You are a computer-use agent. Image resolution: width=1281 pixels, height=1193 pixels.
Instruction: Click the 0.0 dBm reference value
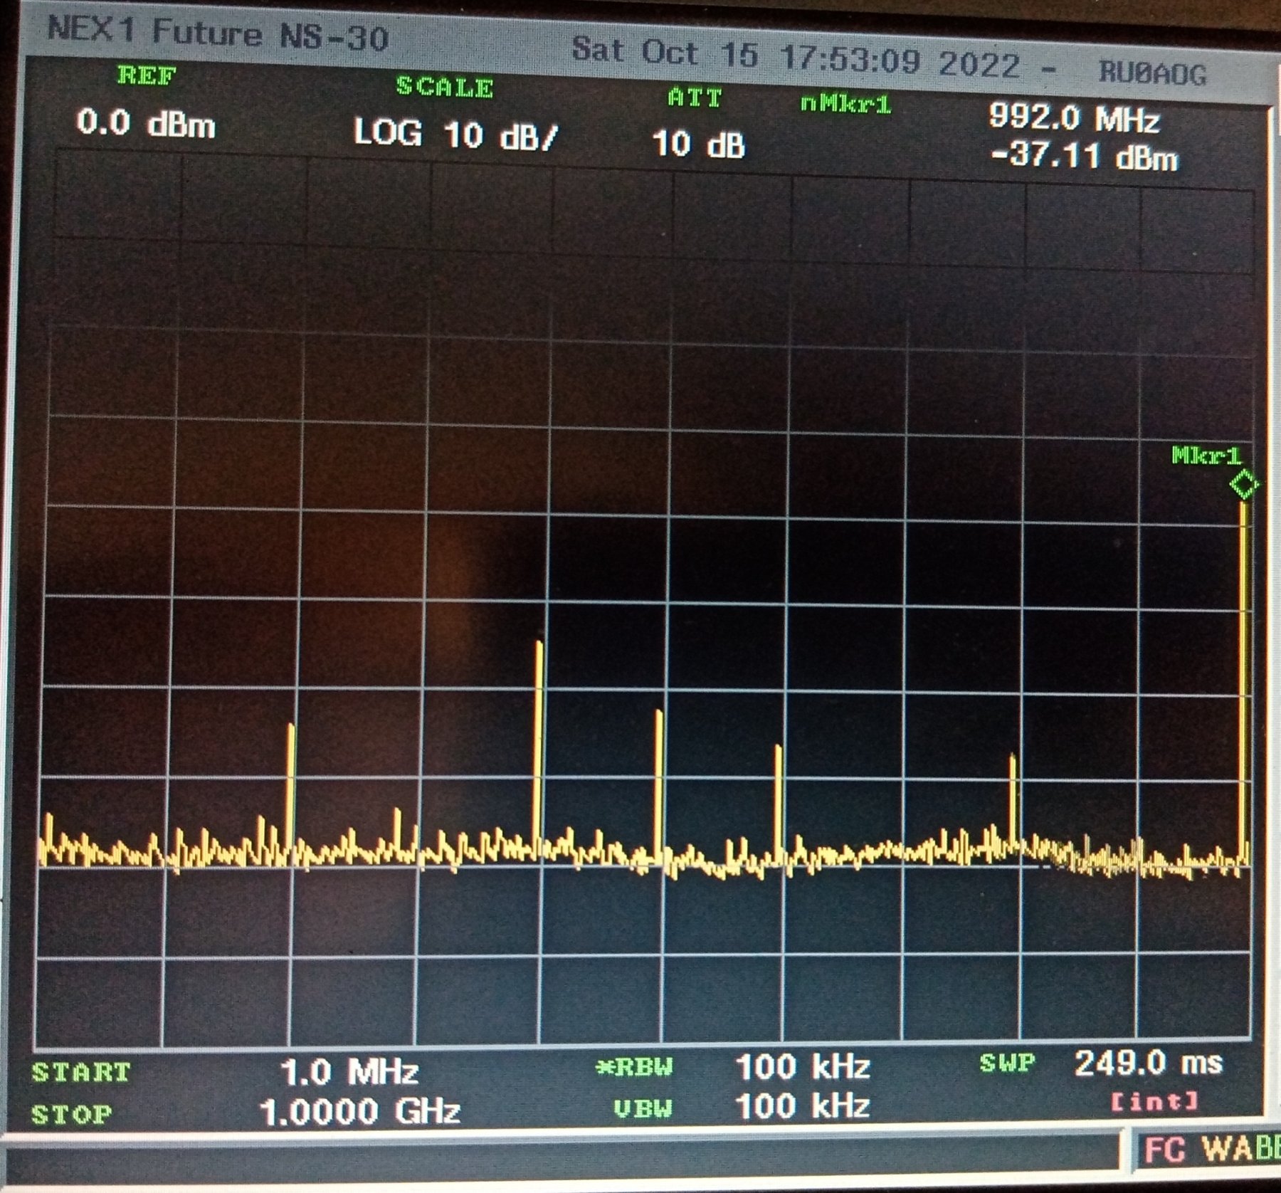146,124
